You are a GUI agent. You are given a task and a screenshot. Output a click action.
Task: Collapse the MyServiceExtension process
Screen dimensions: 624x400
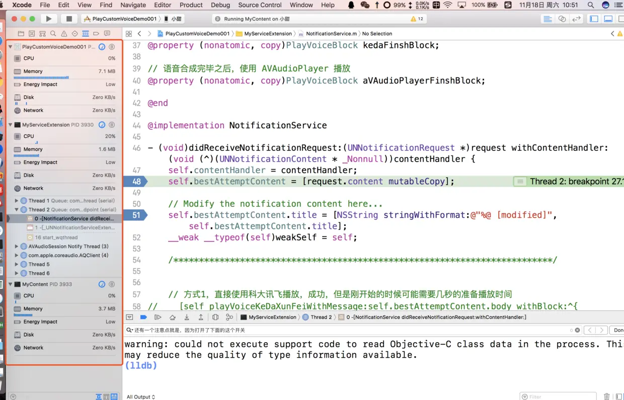pos(10,125)
